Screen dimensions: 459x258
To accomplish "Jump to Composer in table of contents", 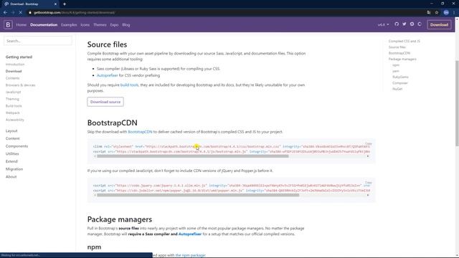I will coord(400,83).
